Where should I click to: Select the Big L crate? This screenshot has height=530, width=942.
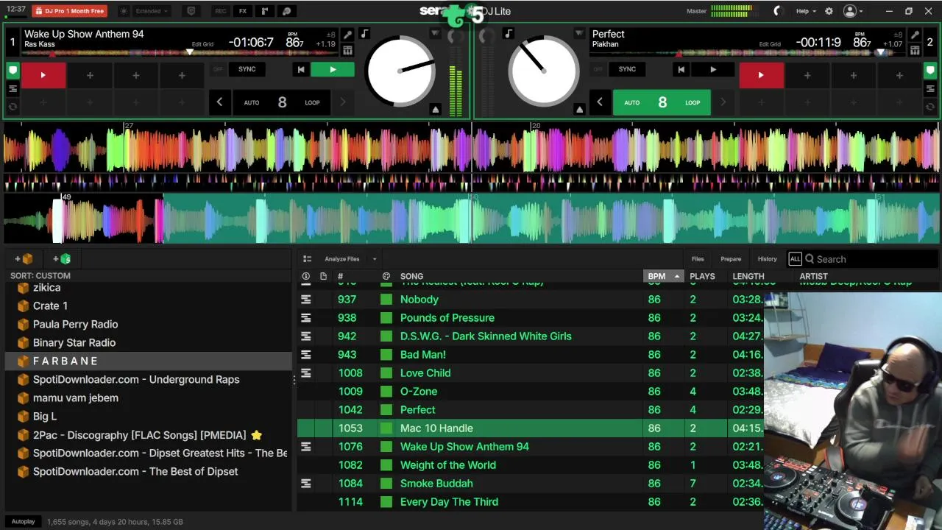(x=45, y=416)
